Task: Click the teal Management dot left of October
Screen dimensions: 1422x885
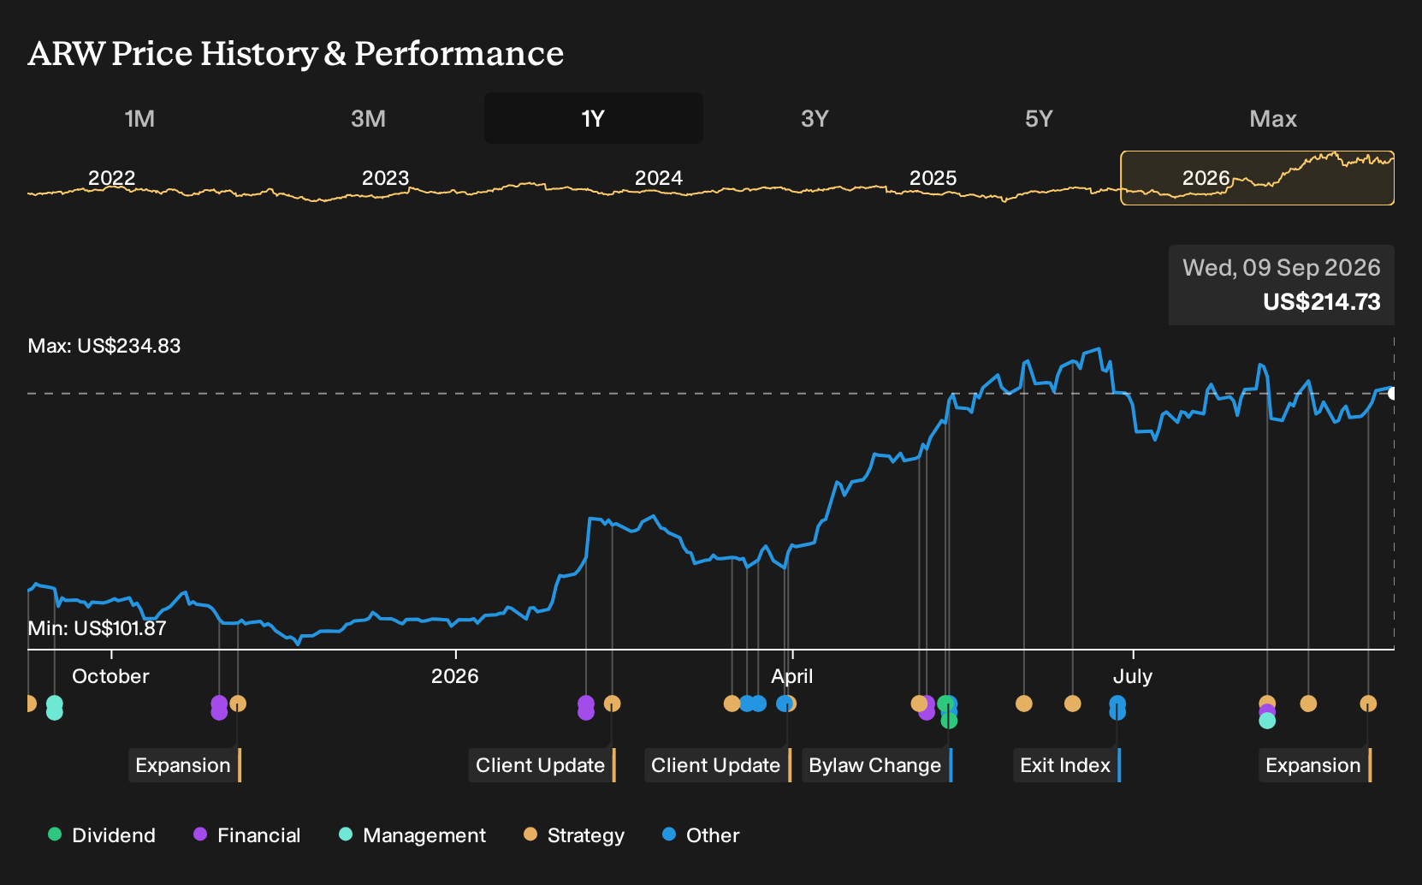Action: tap(54, 708)
